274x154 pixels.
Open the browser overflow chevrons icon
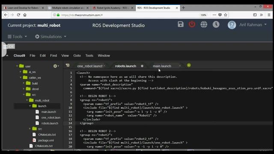coord(261,15)
